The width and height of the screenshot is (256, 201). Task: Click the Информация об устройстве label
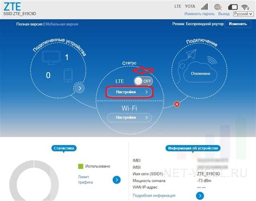[193, 148]
